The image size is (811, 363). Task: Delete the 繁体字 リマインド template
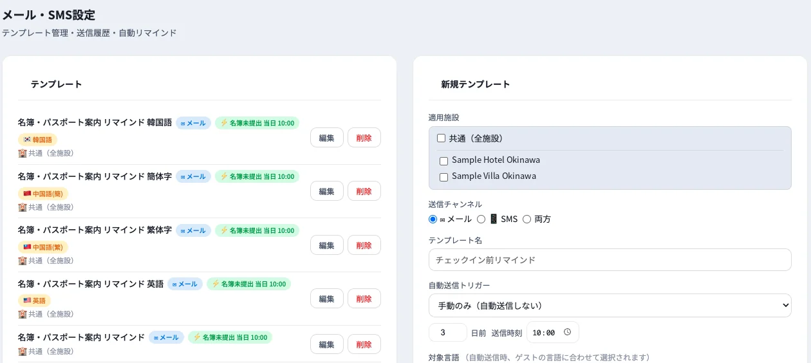click(x=364, y=245)
